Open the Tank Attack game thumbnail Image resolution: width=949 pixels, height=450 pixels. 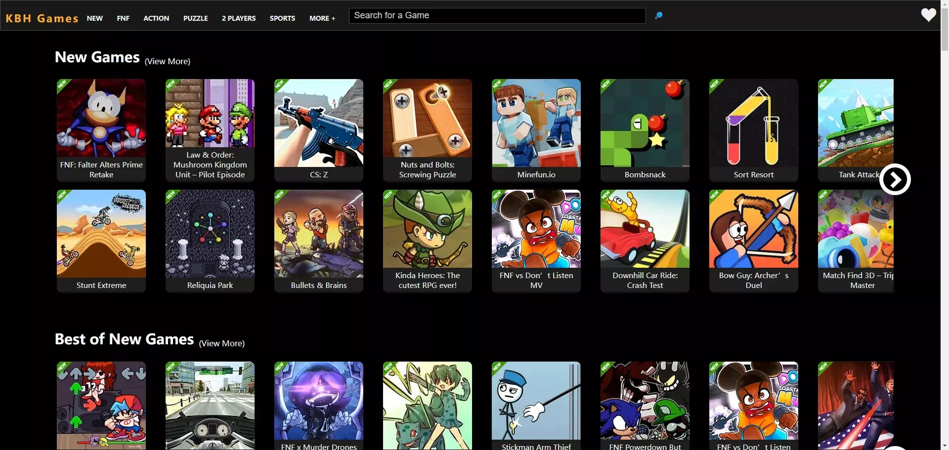click(856, 130)
